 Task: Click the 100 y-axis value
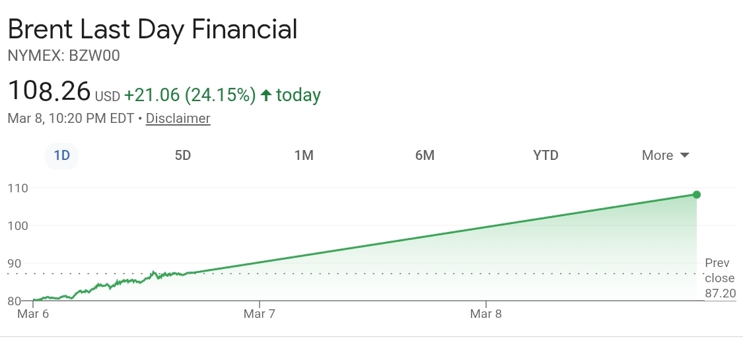tap(18, 226)
